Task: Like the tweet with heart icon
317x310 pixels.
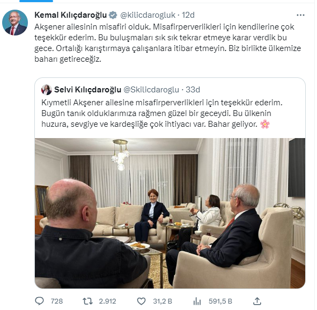Action: (141, 301)
